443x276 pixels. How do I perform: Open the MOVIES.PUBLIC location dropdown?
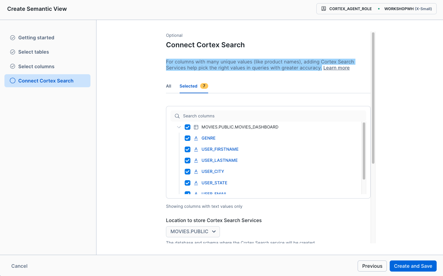click(x=193, y=232)
